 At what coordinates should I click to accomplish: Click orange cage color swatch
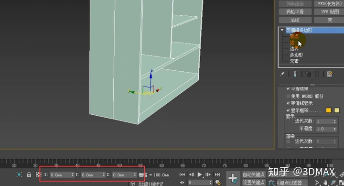click(x=328, y=110)
